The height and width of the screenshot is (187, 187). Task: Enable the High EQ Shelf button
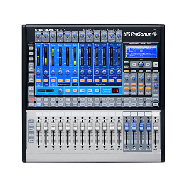pos(119,81)
